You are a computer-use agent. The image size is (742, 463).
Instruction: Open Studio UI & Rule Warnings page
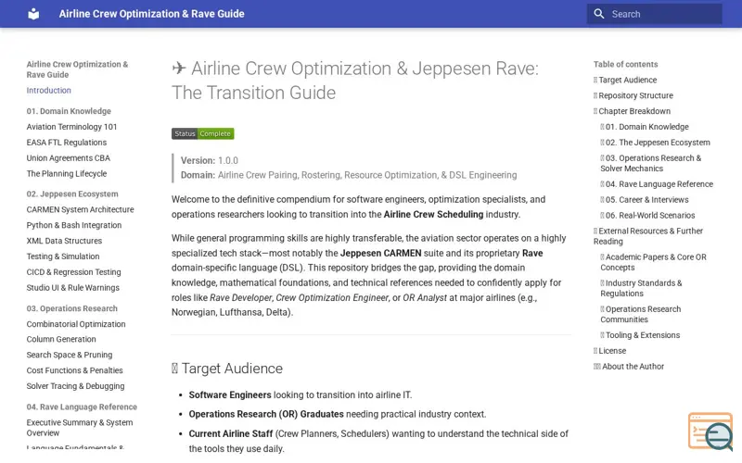73,287
